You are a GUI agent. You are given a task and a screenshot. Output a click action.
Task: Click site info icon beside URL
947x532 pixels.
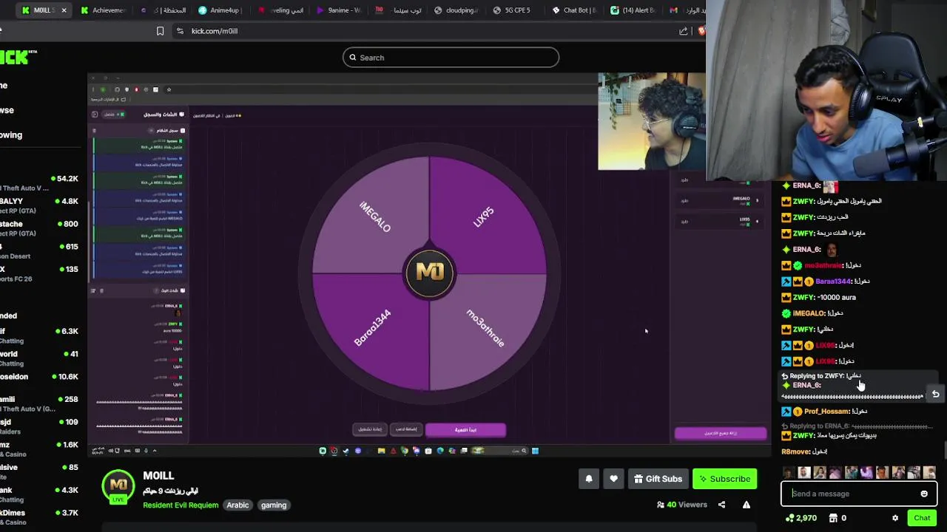coord(180,31)
